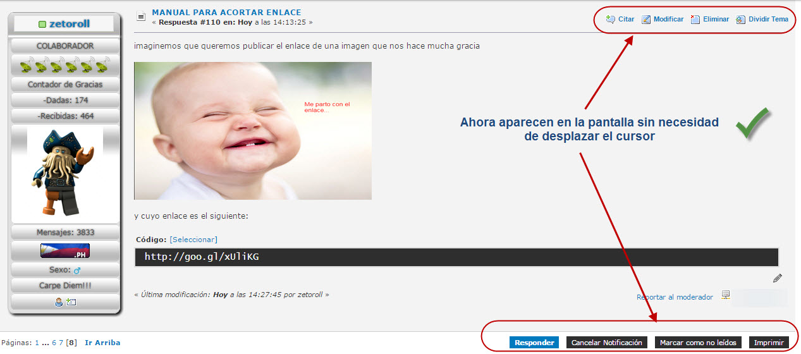Click Cancelar Notificación button
801x354 pixels.
[607, 343]
